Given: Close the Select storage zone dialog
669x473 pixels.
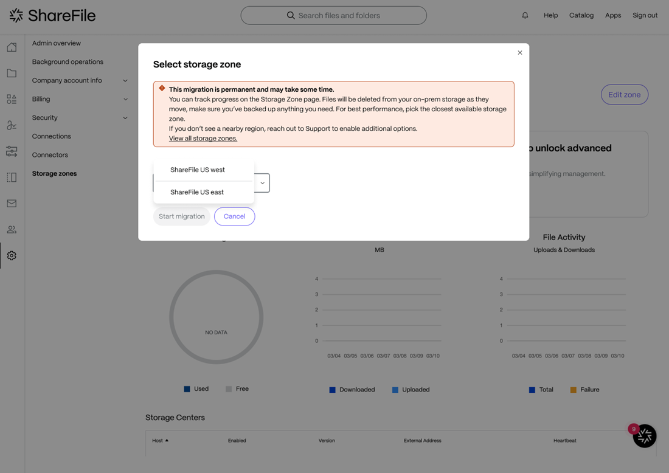Looking at the screenshot, I should [x=519, y=52].
